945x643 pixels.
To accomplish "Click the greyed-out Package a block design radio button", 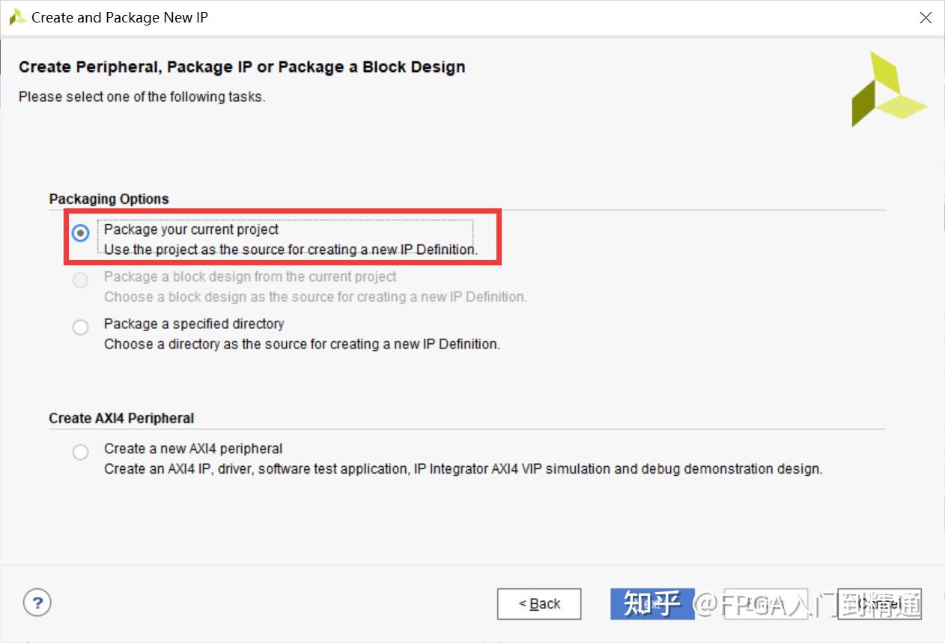I will tap(81, 280).
